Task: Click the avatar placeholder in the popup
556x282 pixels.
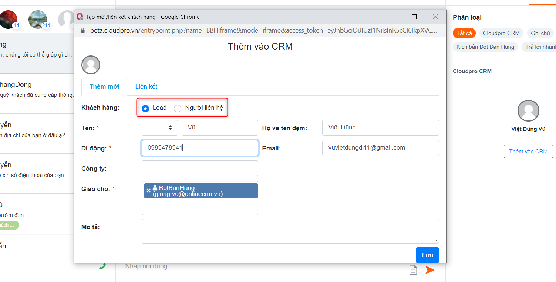Action: 91,65
